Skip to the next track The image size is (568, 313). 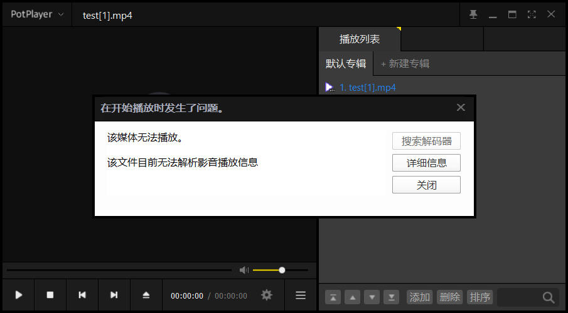(x=114, y=295)
